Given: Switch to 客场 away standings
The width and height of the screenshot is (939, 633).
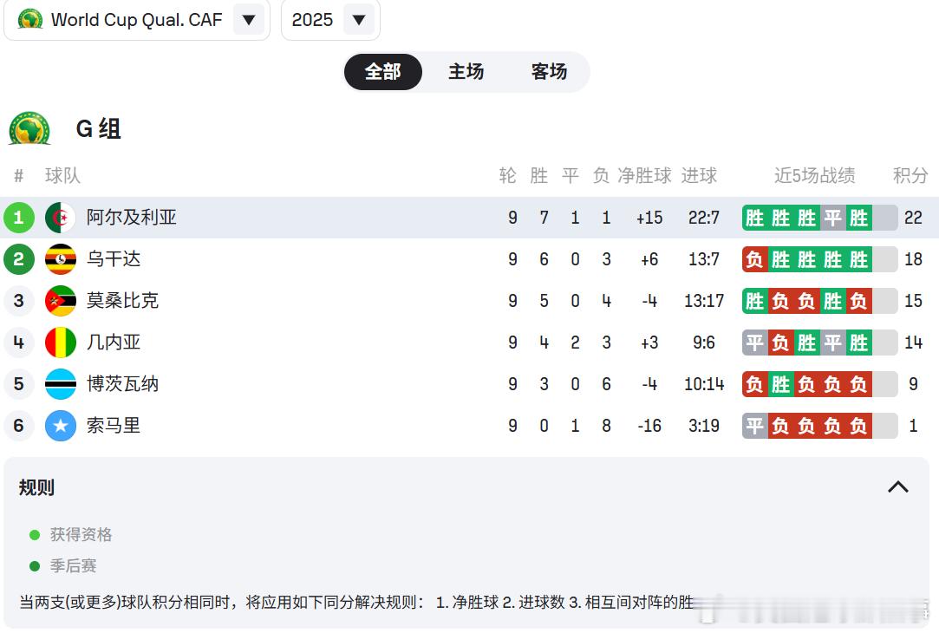Looking at the screenshot, I should (x=549, y=72).
